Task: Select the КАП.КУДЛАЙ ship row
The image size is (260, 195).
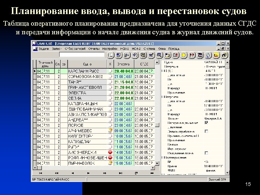Action: click(94, 142)
